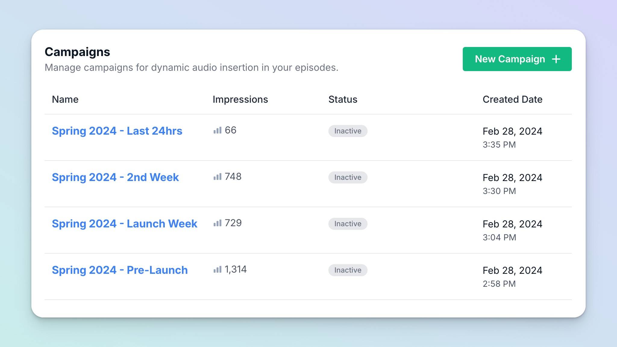Click Inactive badge for Last 24hrs row
The image size is (617, 347).
tap(348, 131)
